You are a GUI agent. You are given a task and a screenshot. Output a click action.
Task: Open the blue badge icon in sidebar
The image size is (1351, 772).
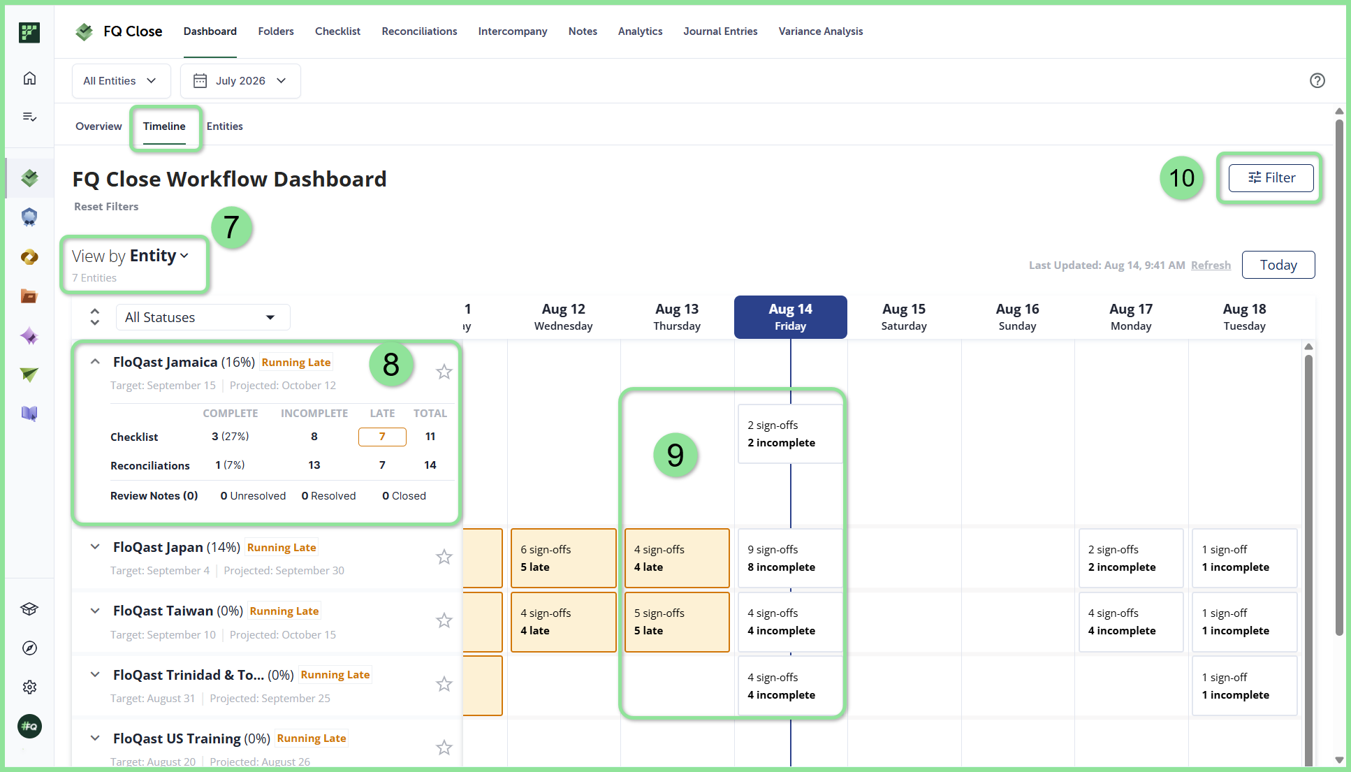click(x=29, y=217)
